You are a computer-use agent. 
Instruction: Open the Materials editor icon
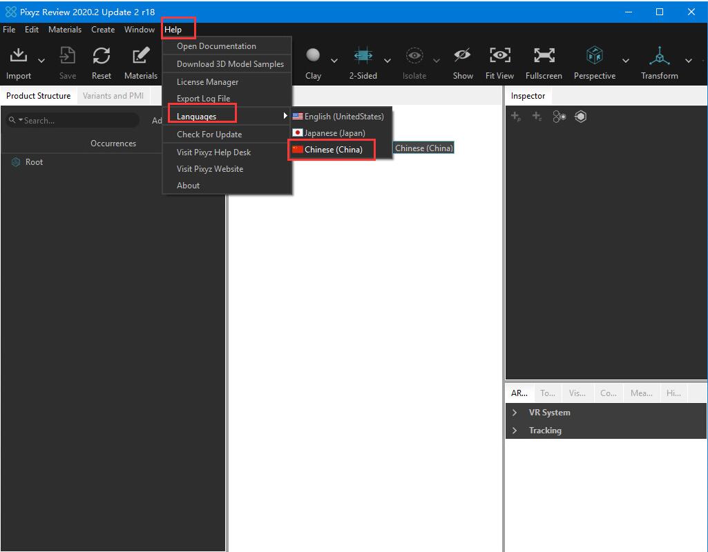[x=141, y=56]
